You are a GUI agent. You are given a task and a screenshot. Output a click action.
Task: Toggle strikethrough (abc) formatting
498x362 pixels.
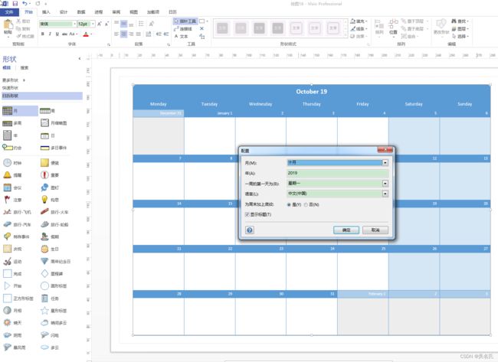point(64,34)
